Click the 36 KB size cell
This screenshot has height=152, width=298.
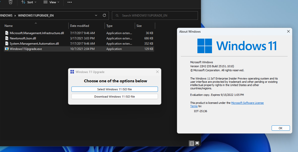149,33
